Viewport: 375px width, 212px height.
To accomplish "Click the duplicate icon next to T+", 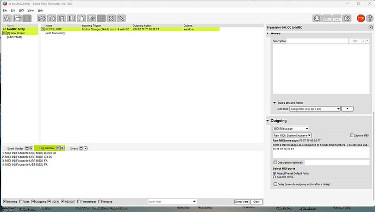I will (x=61, y=18).
